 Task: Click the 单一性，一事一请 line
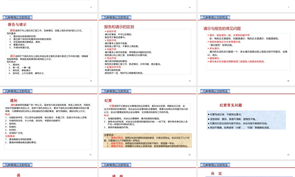20,68
